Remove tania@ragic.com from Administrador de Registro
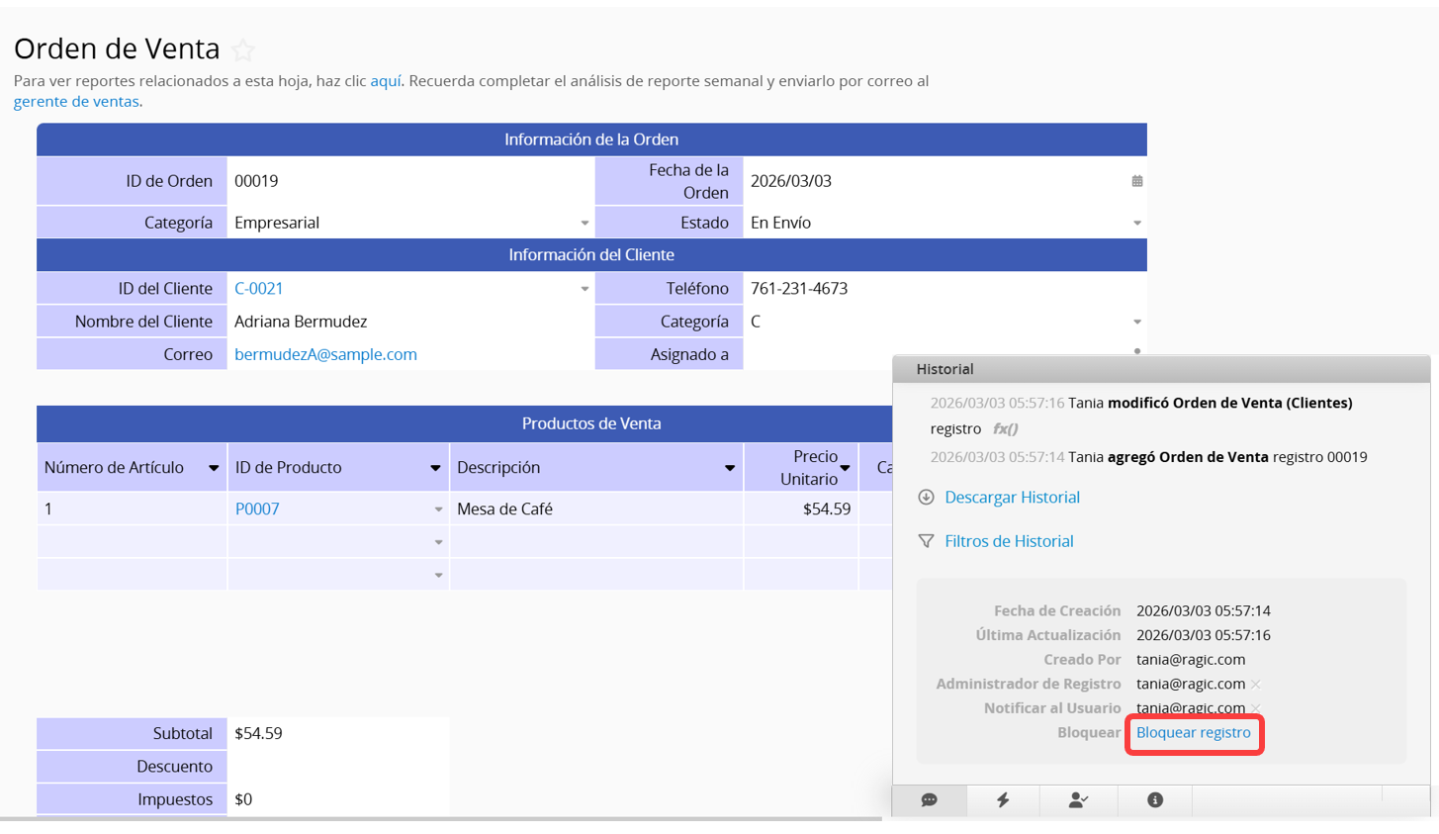The image size is (1439, 834). 1255,684
